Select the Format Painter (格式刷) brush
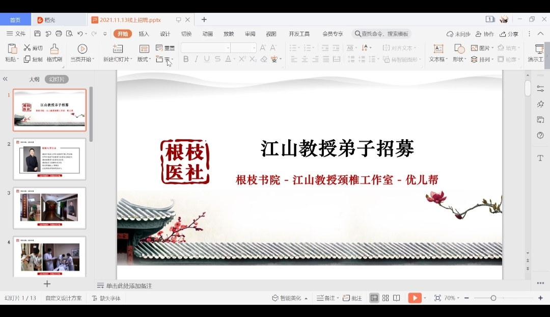 [54, 49]
